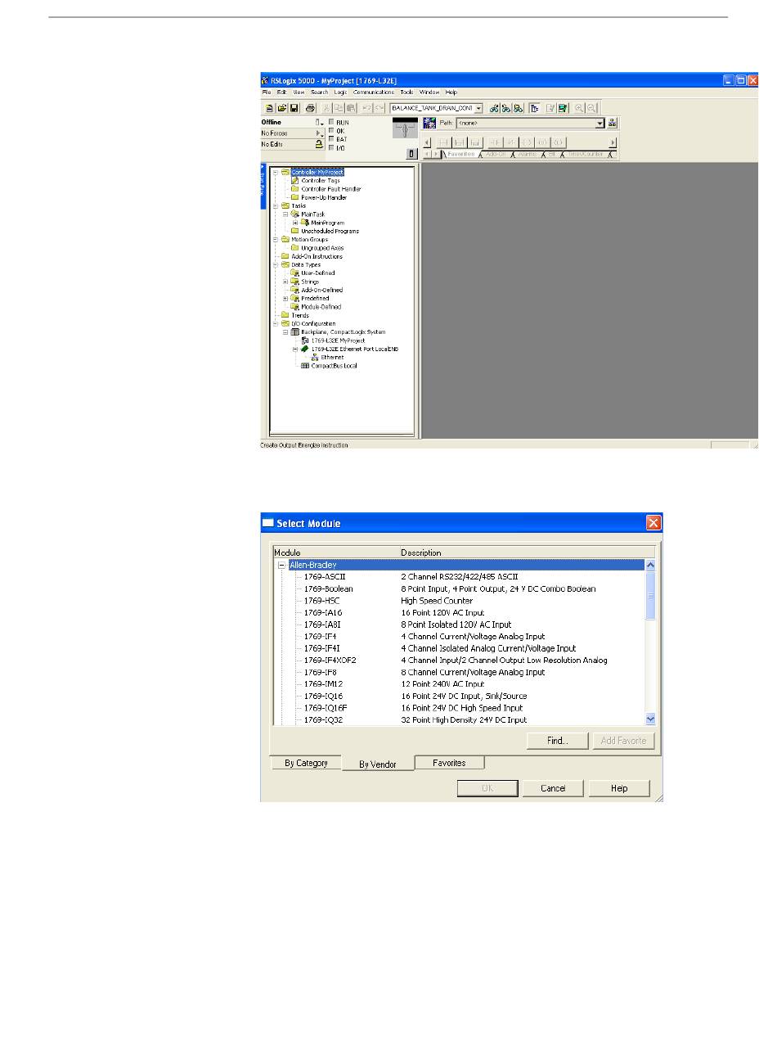Click the Backplane chassis icon
This screenshot has width=777, height=1037.
pos(295,332)
